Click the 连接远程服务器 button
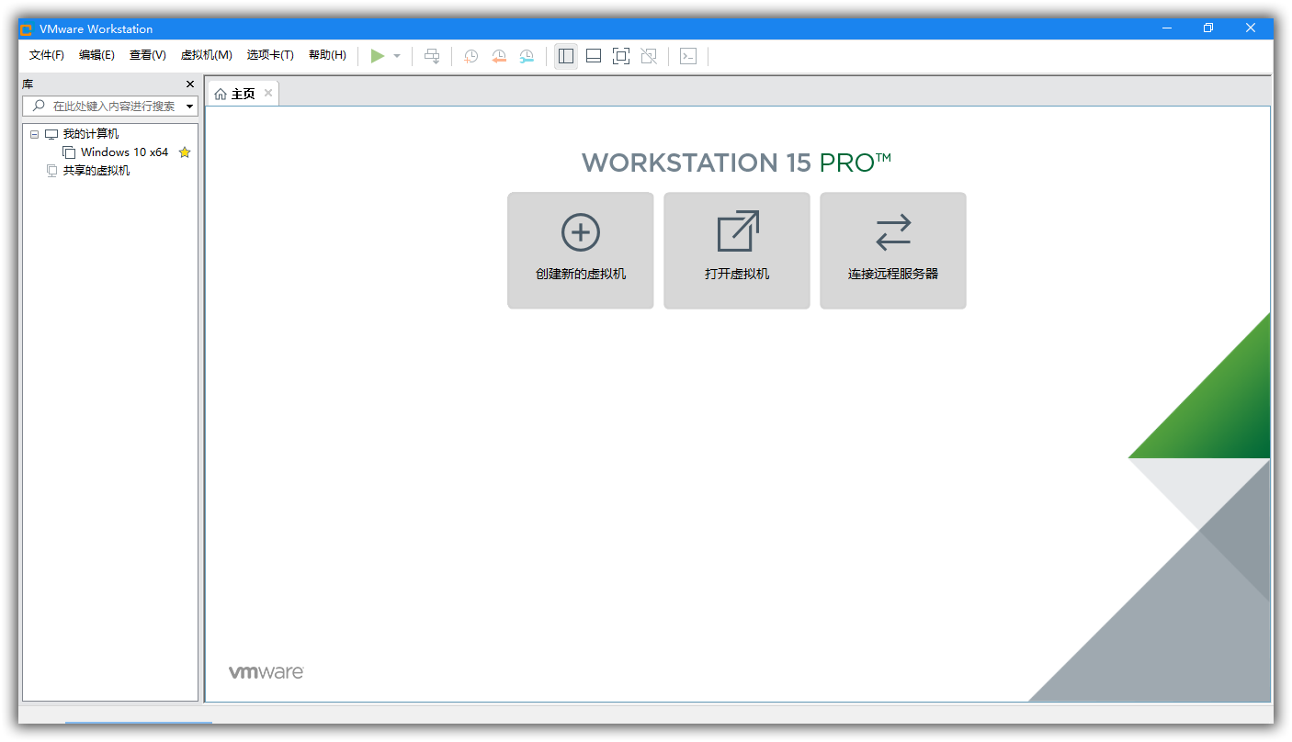The width and height of the screenshot is (1292, 742). [893, 251]
